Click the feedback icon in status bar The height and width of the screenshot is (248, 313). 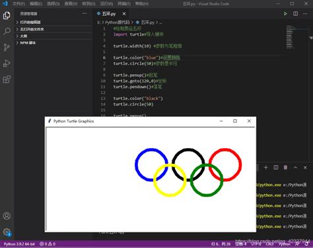tap(297, 244)
